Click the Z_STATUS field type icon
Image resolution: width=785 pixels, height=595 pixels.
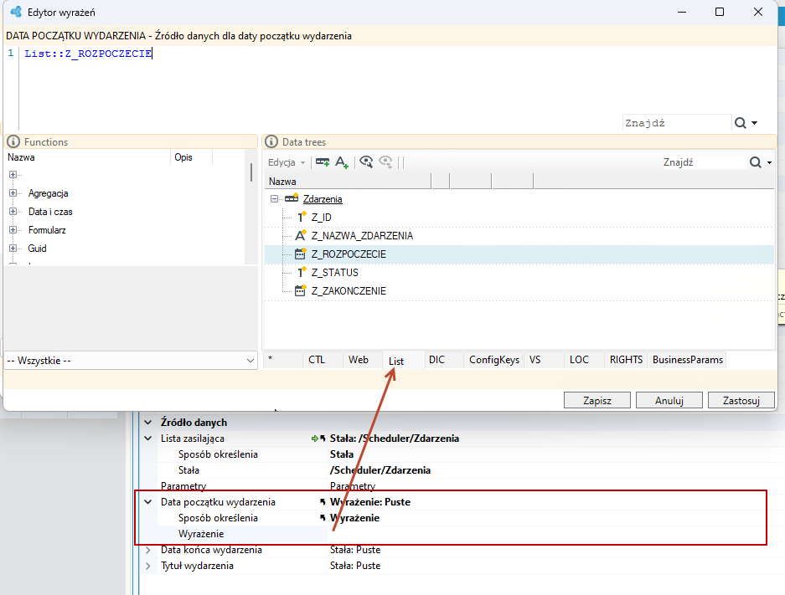pyautogui.click(x=302, y=272)
